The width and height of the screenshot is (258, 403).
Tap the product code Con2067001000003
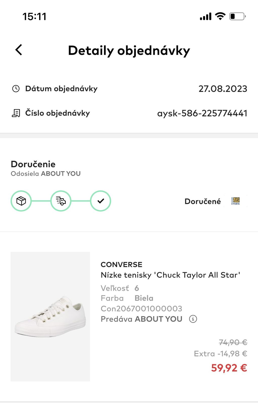(141, 309)
